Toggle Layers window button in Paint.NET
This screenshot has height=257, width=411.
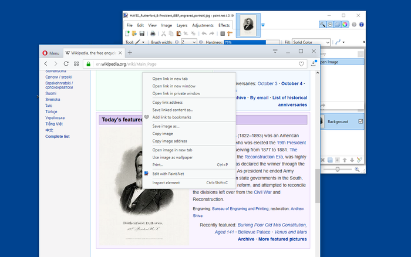pos(338,25)
